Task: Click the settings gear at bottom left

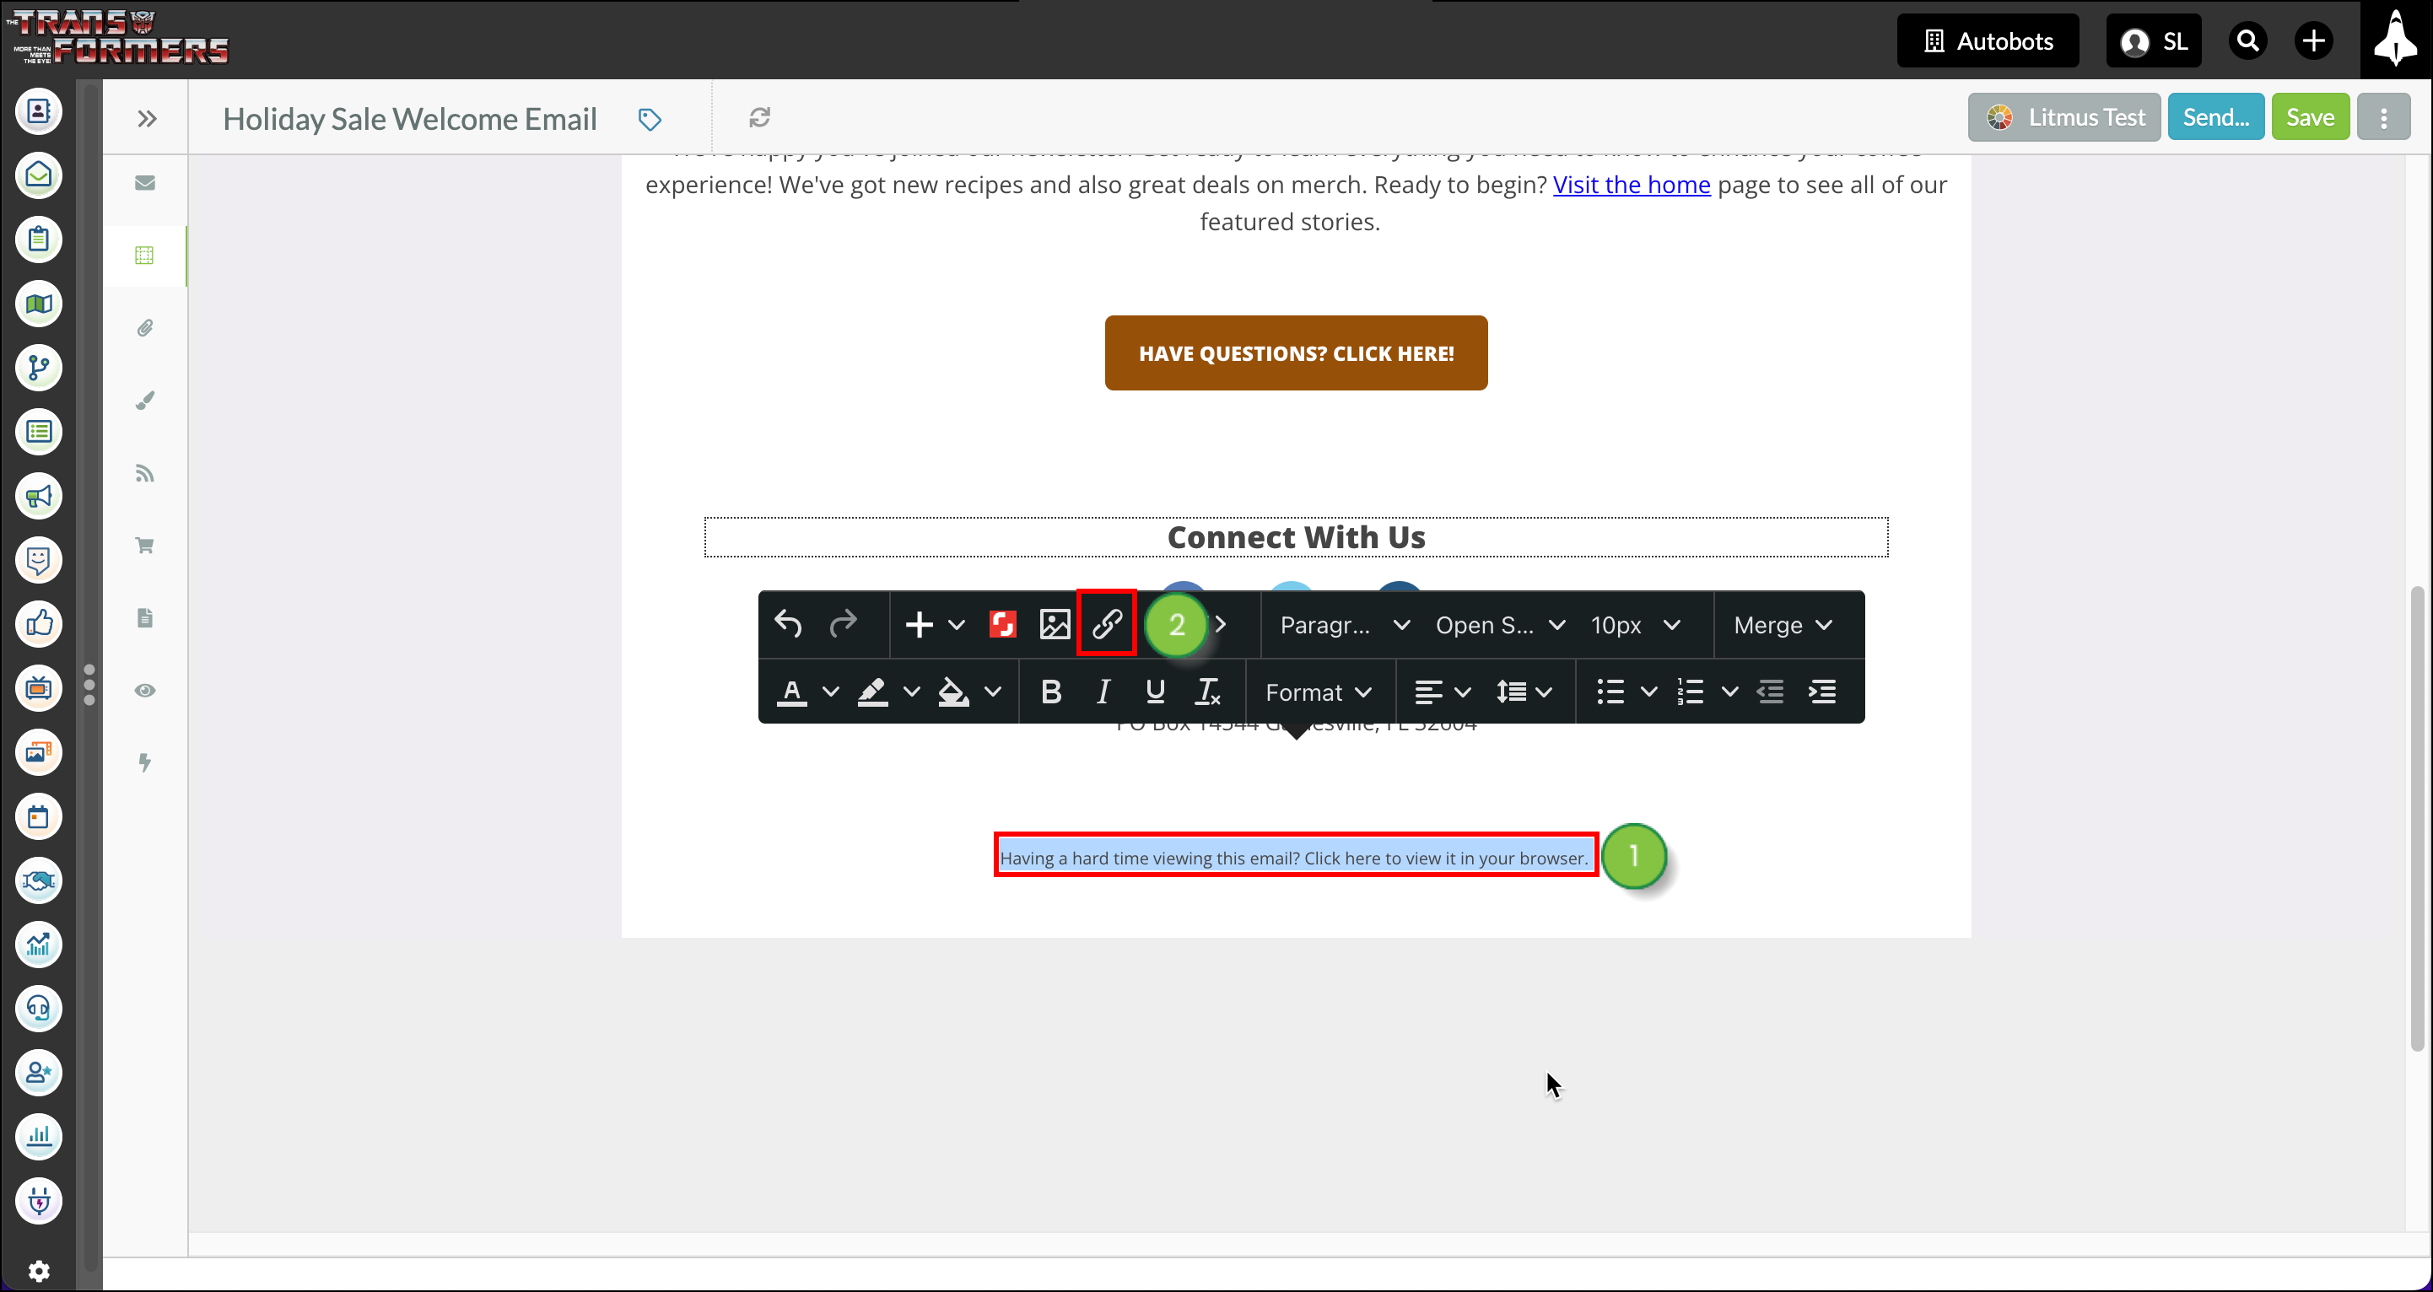Action: pos(39,1270)
